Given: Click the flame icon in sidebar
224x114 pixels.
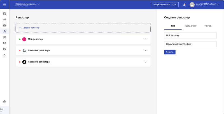Looking at the screenshot, I should [4, 55].
